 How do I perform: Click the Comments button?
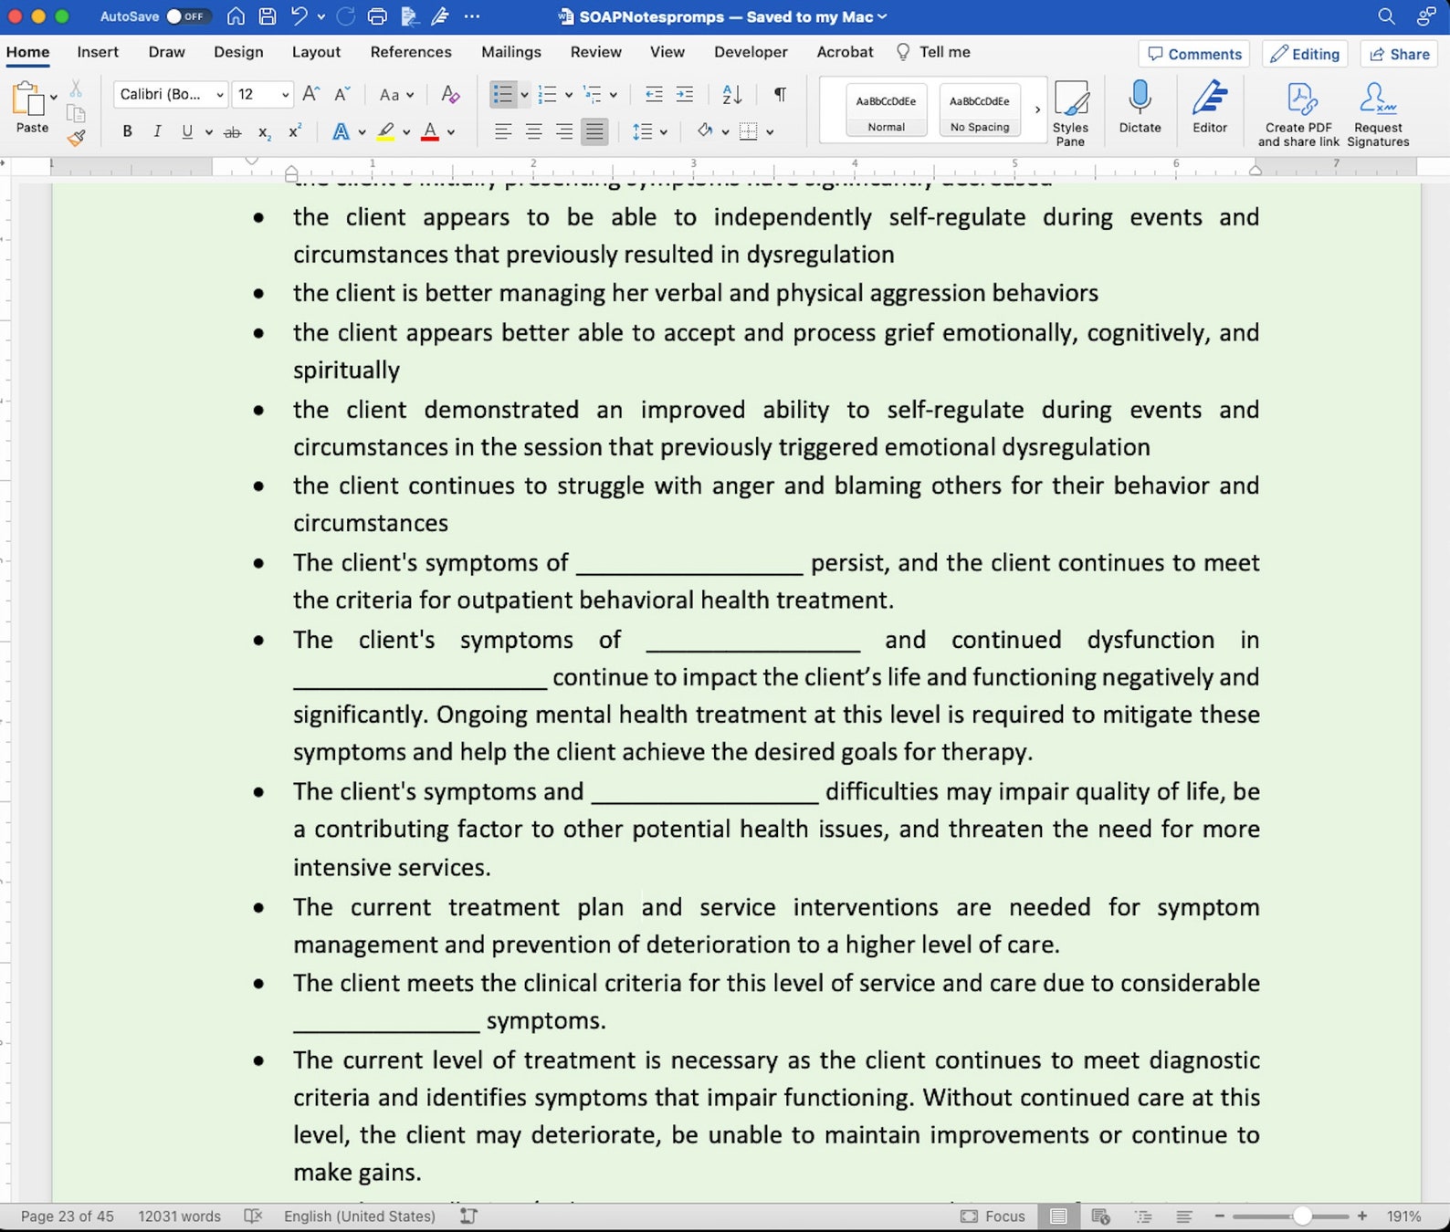coord(1194,54)
